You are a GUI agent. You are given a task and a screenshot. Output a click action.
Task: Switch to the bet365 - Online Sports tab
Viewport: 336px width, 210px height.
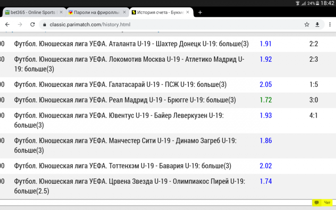click(x=34, y=12)
